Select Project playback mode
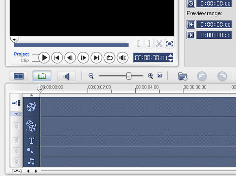Image resolution: width=236 pixels, height=176 pixels. [x=21, y=54]
